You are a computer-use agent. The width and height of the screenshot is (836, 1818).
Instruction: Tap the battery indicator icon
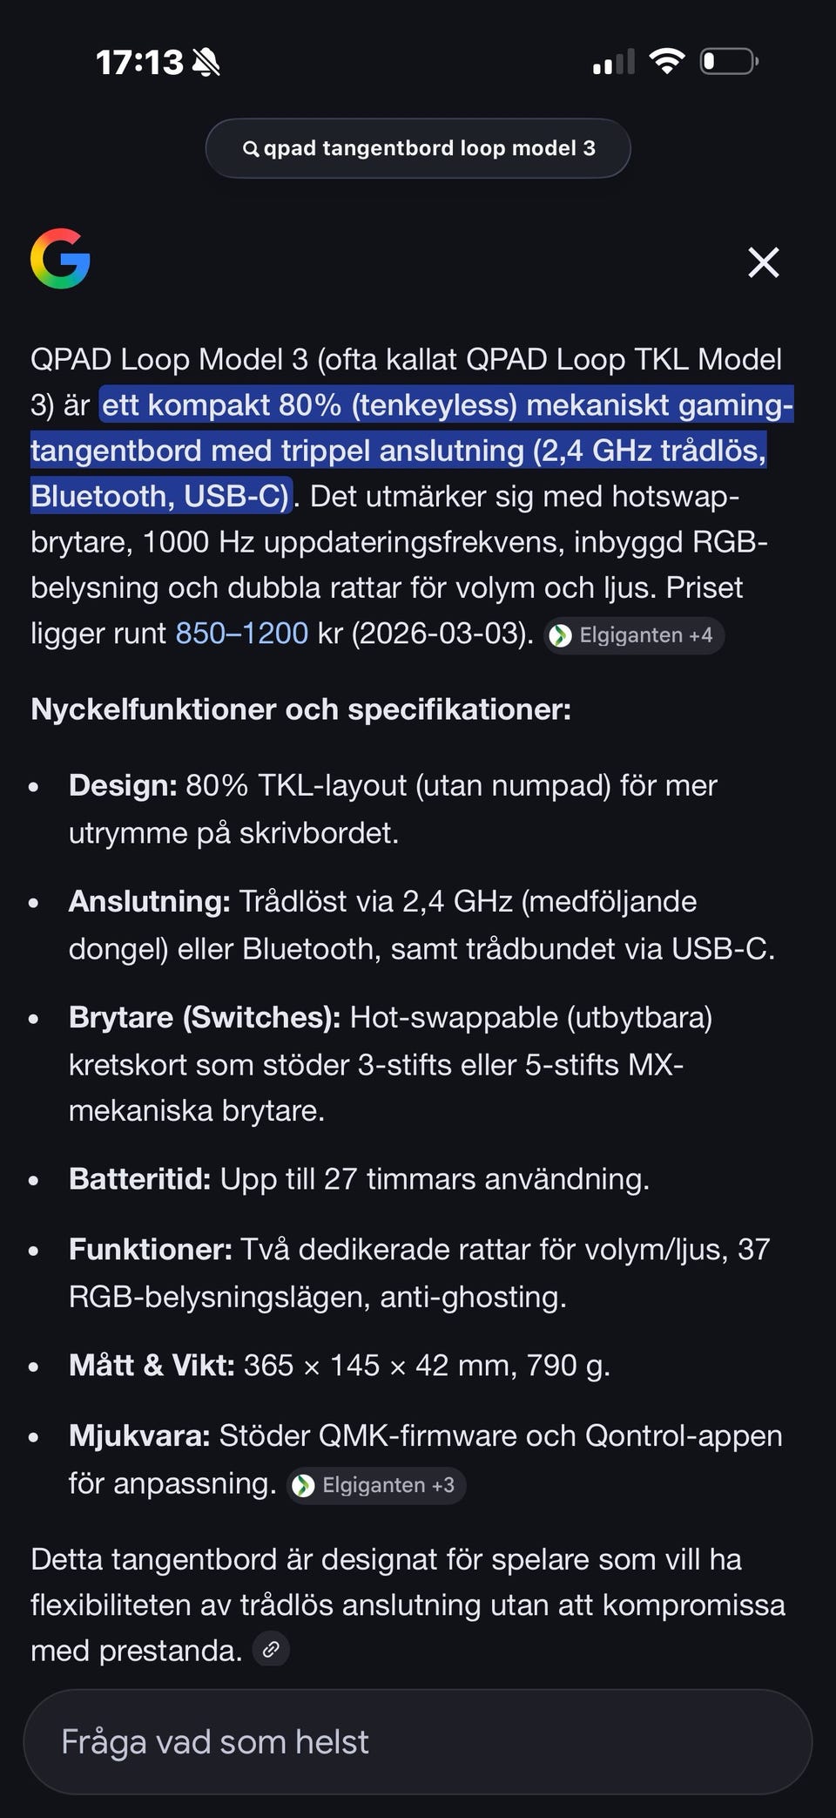[x=728, y=61]
